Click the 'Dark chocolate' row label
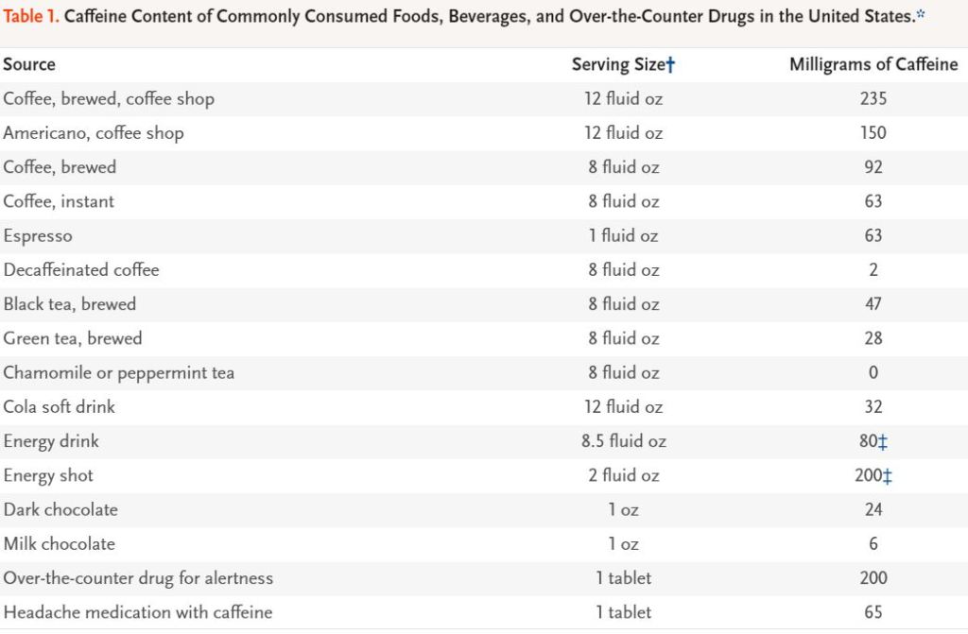 (x=60, y=509)
